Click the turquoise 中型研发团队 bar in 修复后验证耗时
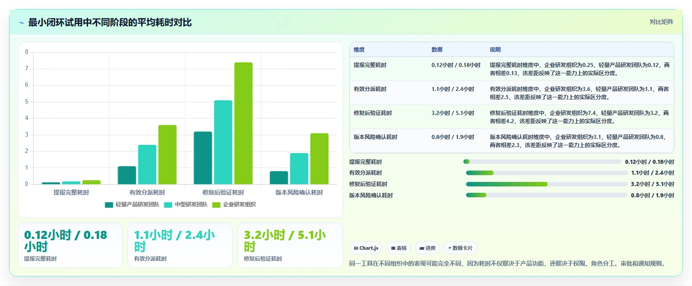 pos(223,142)
